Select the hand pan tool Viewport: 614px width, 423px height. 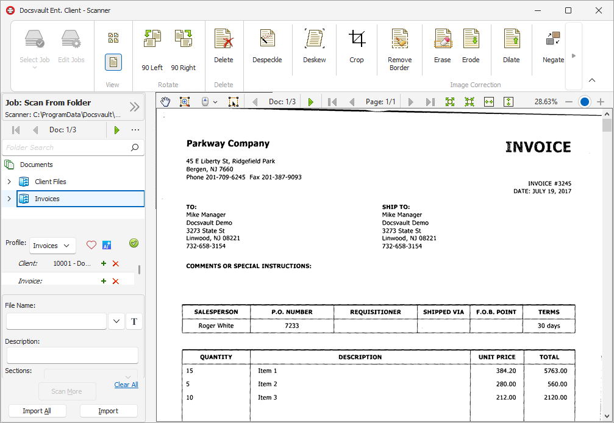(x=165, y=102)
